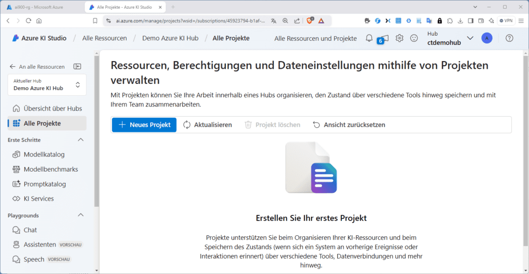This screenshot has height=274, width=529.
Task: Click the browser home button
Action: [39, 21]
